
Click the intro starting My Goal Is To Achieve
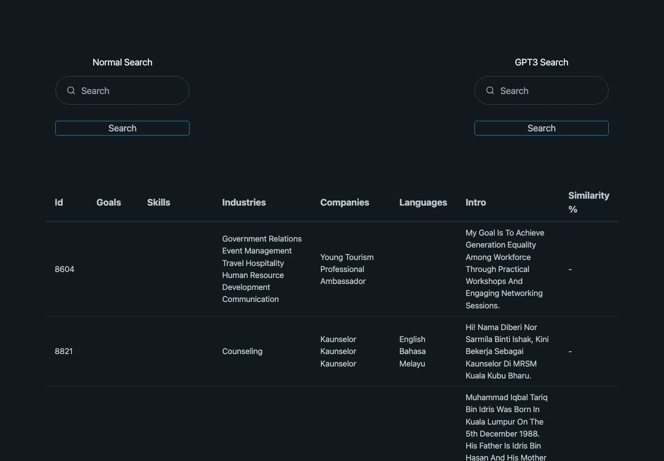504,269
